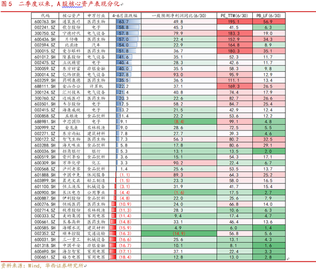Click code 603288.SH
316x269 pixels.
coord(45,145)
